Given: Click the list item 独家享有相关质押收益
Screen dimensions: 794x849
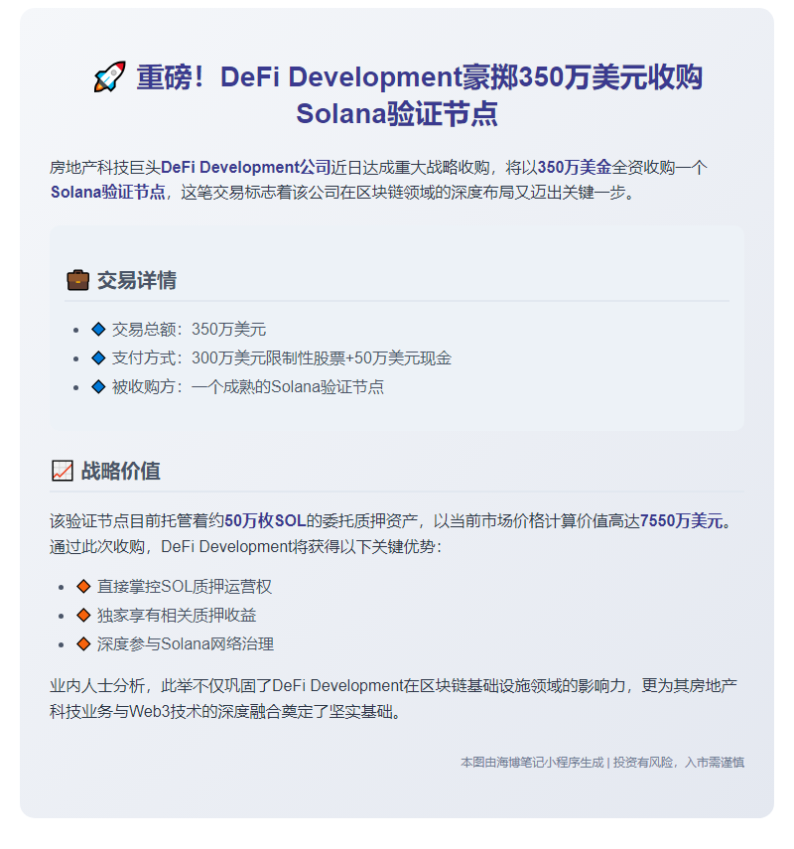Looking at the screenshot, I should coord(177,615).
